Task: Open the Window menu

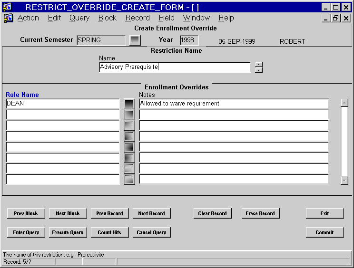Action: click(x=197, y=18)
